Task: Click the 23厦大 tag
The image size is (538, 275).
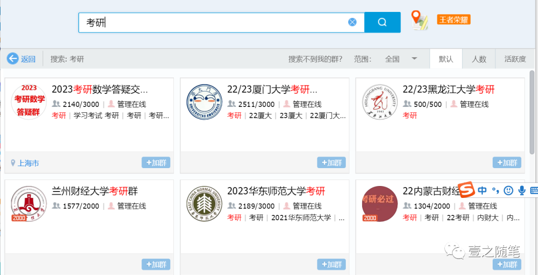Action: pos(291,116)
